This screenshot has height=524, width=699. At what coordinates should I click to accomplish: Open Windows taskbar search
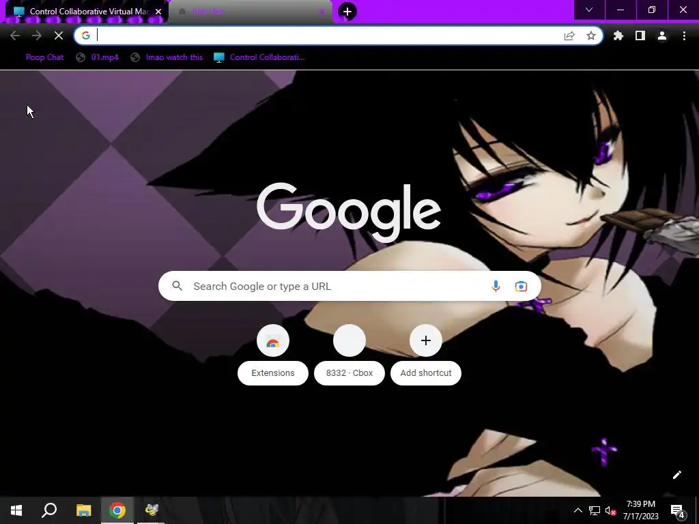pos(49,510)
